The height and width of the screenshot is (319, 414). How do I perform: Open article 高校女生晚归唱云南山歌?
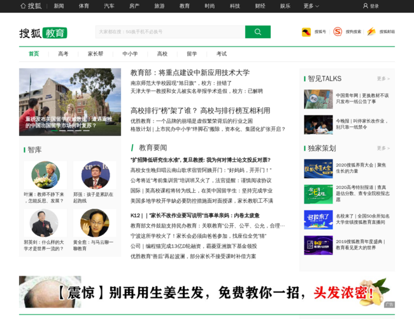click(201, 170)
